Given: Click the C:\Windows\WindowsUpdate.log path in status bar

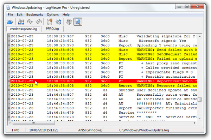Looking at the screenshot, I should coord(144,130).
